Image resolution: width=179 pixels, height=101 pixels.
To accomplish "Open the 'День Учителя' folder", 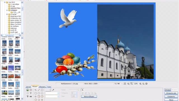I will point(16,24).
